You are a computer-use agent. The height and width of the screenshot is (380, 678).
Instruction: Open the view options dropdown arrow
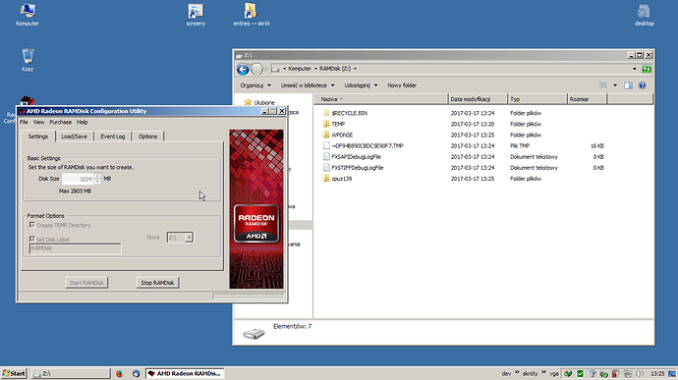tap(615, 85)
